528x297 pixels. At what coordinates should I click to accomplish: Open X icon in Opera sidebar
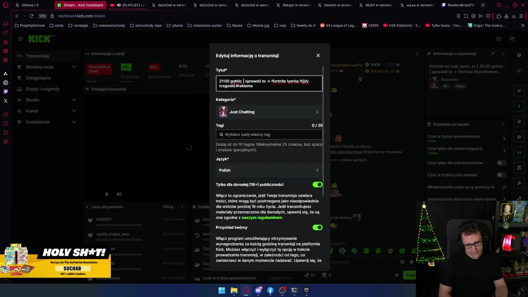click(5, 101)
